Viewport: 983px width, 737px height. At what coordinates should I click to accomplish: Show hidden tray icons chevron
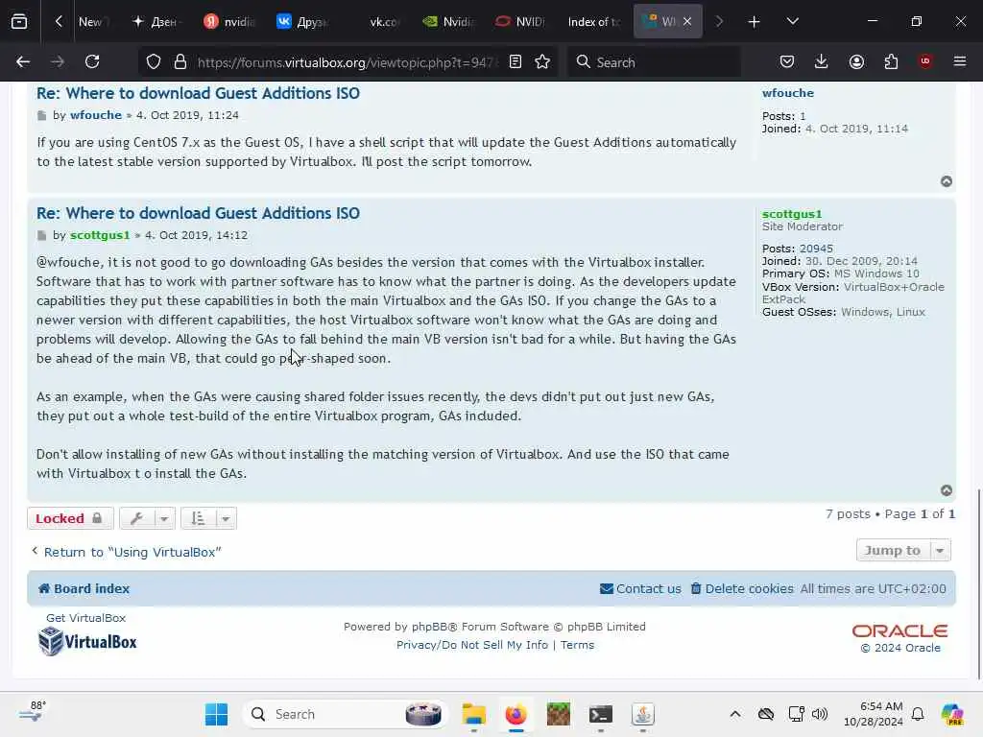tap(735, 714)
